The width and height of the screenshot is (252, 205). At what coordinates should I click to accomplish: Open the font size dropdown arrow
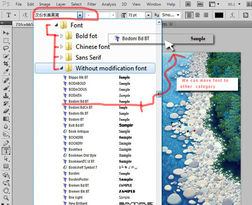click(148, 15)
